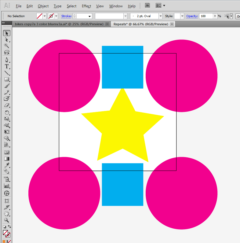
Task: Open the Effect menu
Action: coord(86,6)
